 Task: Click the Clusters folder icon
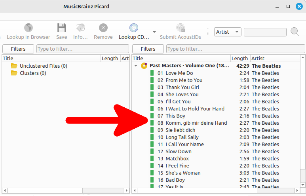click(x=14, y=73)
